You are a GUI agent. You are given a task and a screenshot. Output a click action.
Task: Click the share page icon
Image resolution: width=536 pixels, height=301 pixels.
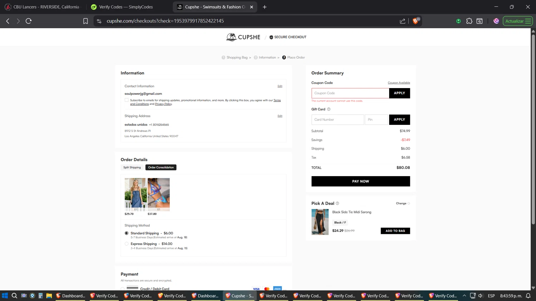point(403,21)
